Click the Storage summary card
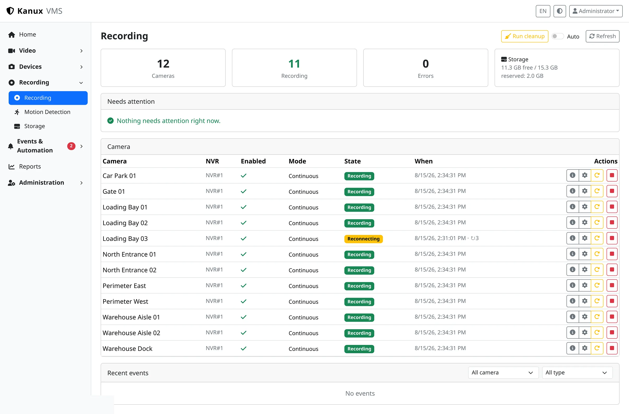629x414 pixels. [557, 68]
